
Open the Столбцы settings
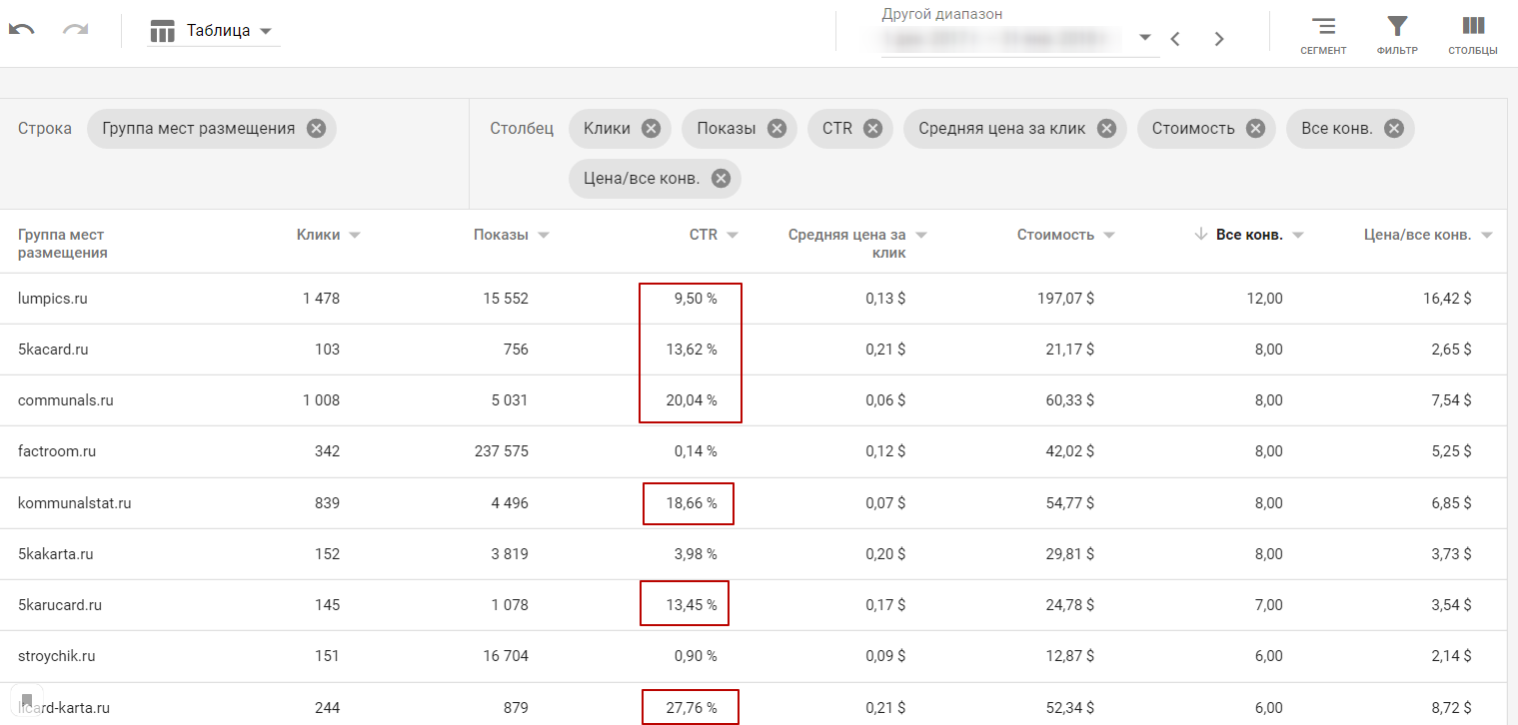tap(1473, 35)
